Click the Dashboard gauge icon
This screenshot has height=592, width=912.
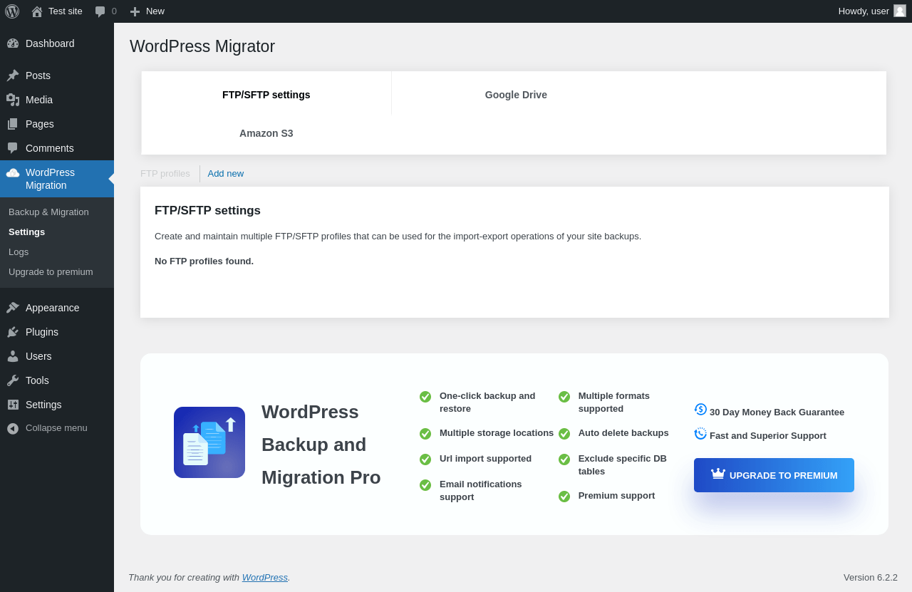coord(13,43)
